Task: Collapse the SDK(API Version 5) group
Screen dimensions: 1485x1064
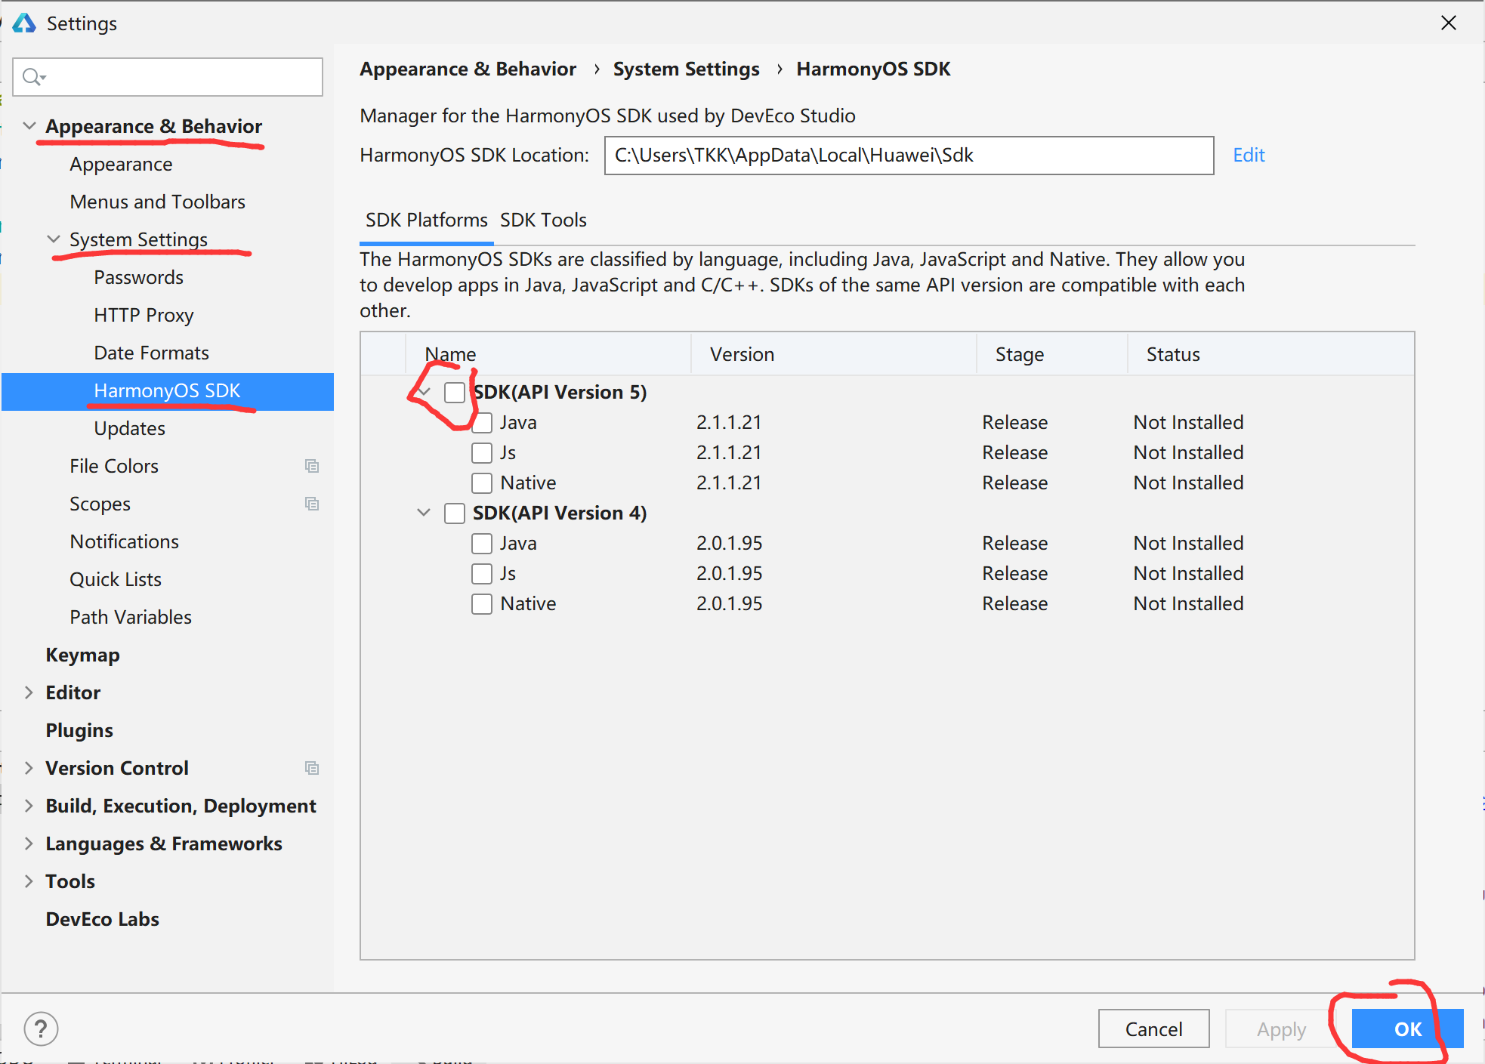Action: tap(425, 392)
